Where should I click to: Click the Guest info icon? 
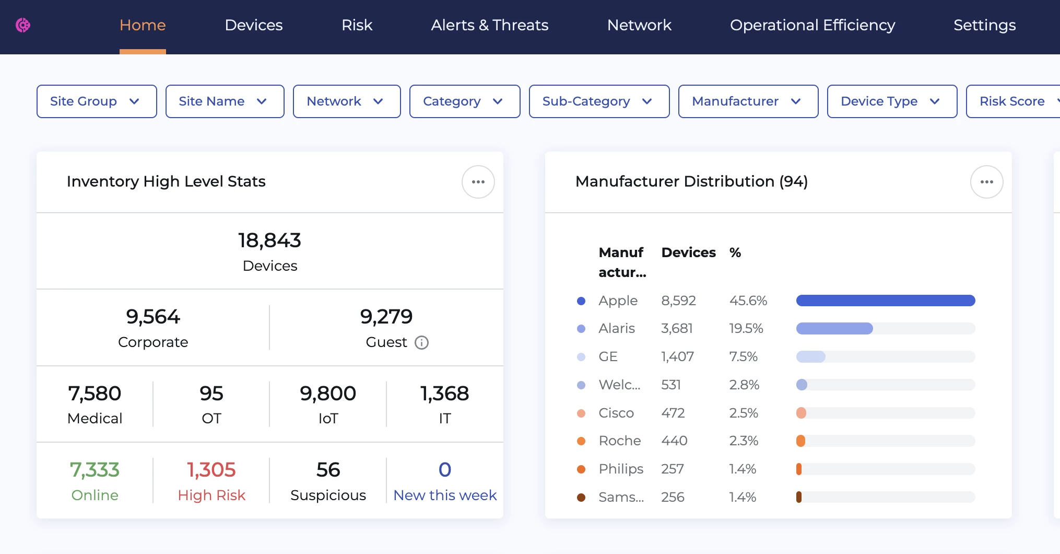click(x=421, y=342)
